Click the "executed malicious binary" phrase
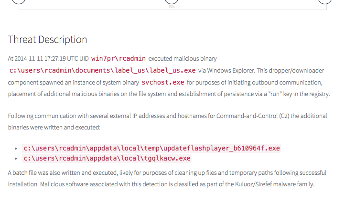The width and height of the screenshot is (345, 204). (183, 59)
